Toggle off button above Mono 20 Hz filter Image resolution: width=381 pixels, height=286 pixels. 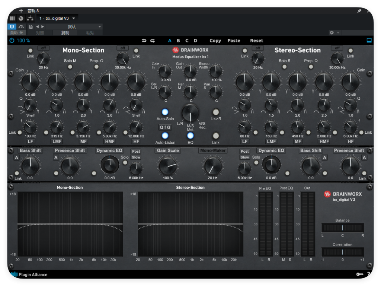coord(44,48)
